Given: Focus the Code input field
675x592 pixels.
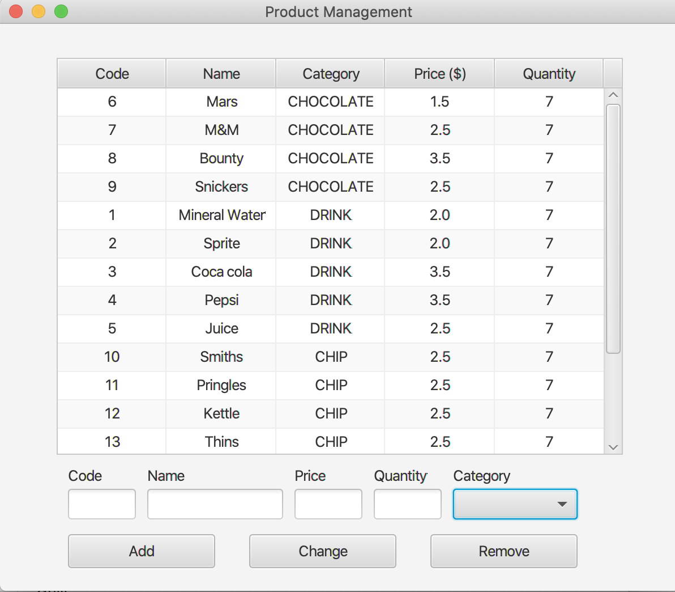Looking at the screenshot, I should 102,504.
